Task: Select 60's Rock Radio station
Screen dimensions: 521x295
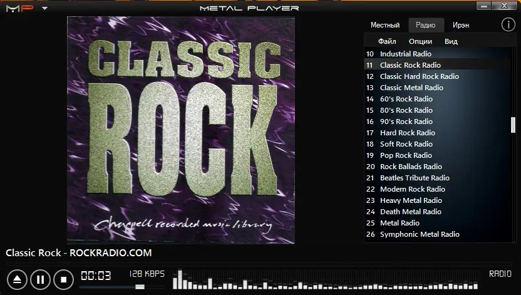Action: click(437, 99)
